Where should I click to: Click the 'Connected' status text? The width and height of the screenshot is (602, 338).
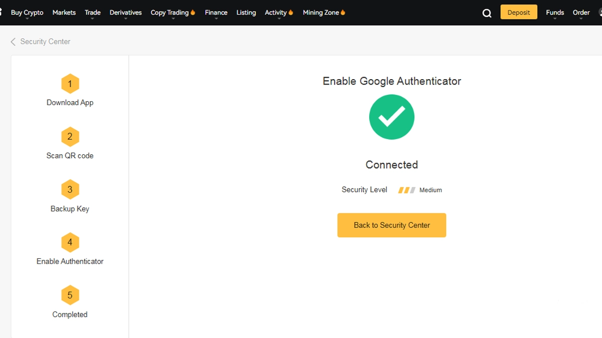tap(392, 165)
